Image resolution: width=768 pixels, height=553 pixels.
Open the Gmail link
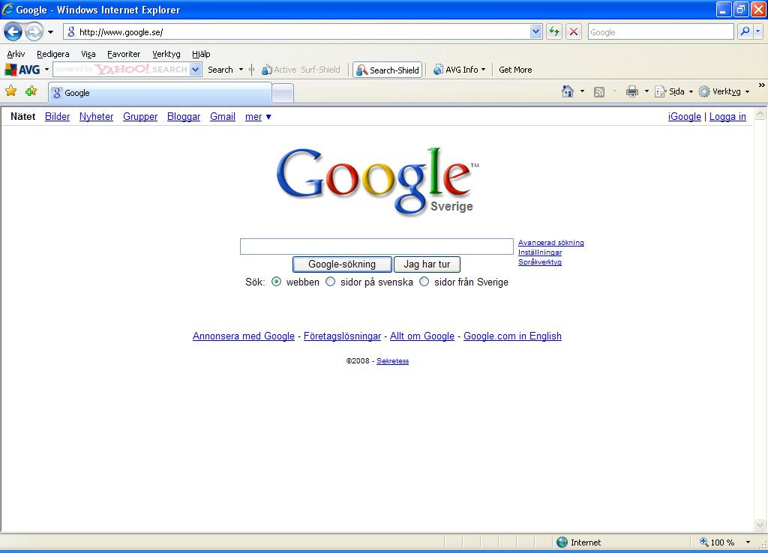tap(223, 116)
